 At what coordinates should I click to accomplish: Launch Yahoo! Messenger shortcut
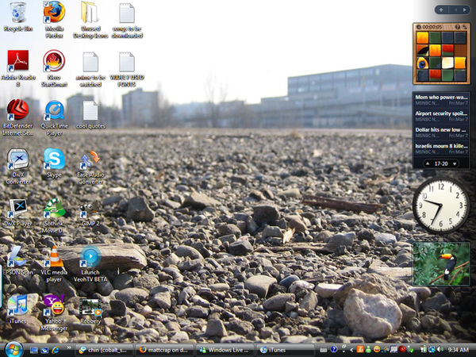click(54, 313)
